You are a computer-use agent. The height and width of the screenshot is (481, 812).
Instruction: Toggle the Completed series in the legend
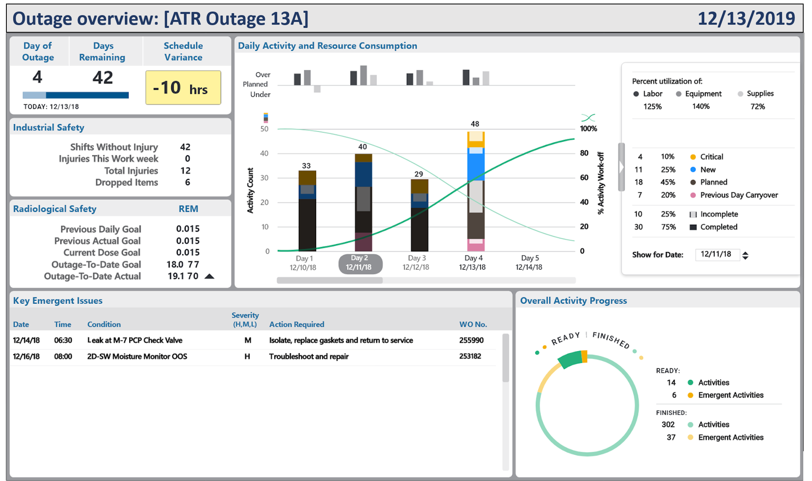click(693, 227)
